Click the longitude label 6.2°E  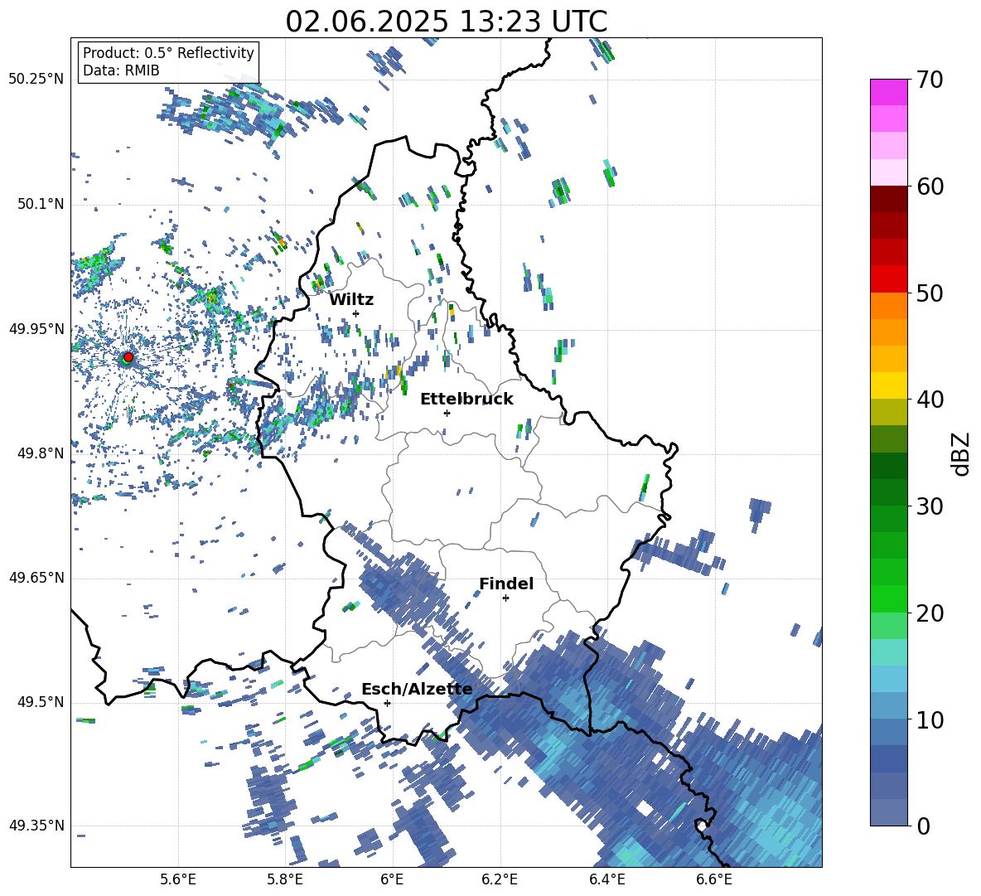click(500, 879)
